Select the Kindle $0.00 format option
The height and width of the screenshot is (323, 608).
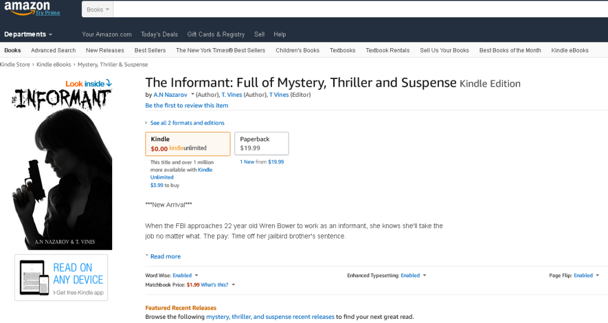point(188,144)
